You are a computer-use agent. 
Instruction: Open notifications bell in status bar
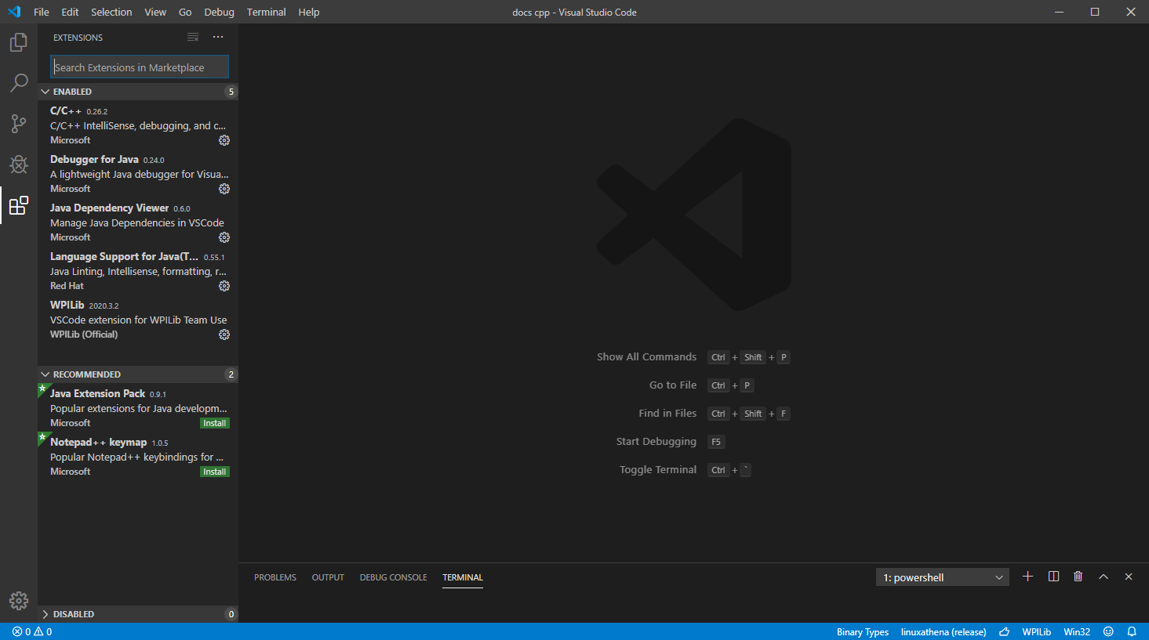click(1132, 631)
